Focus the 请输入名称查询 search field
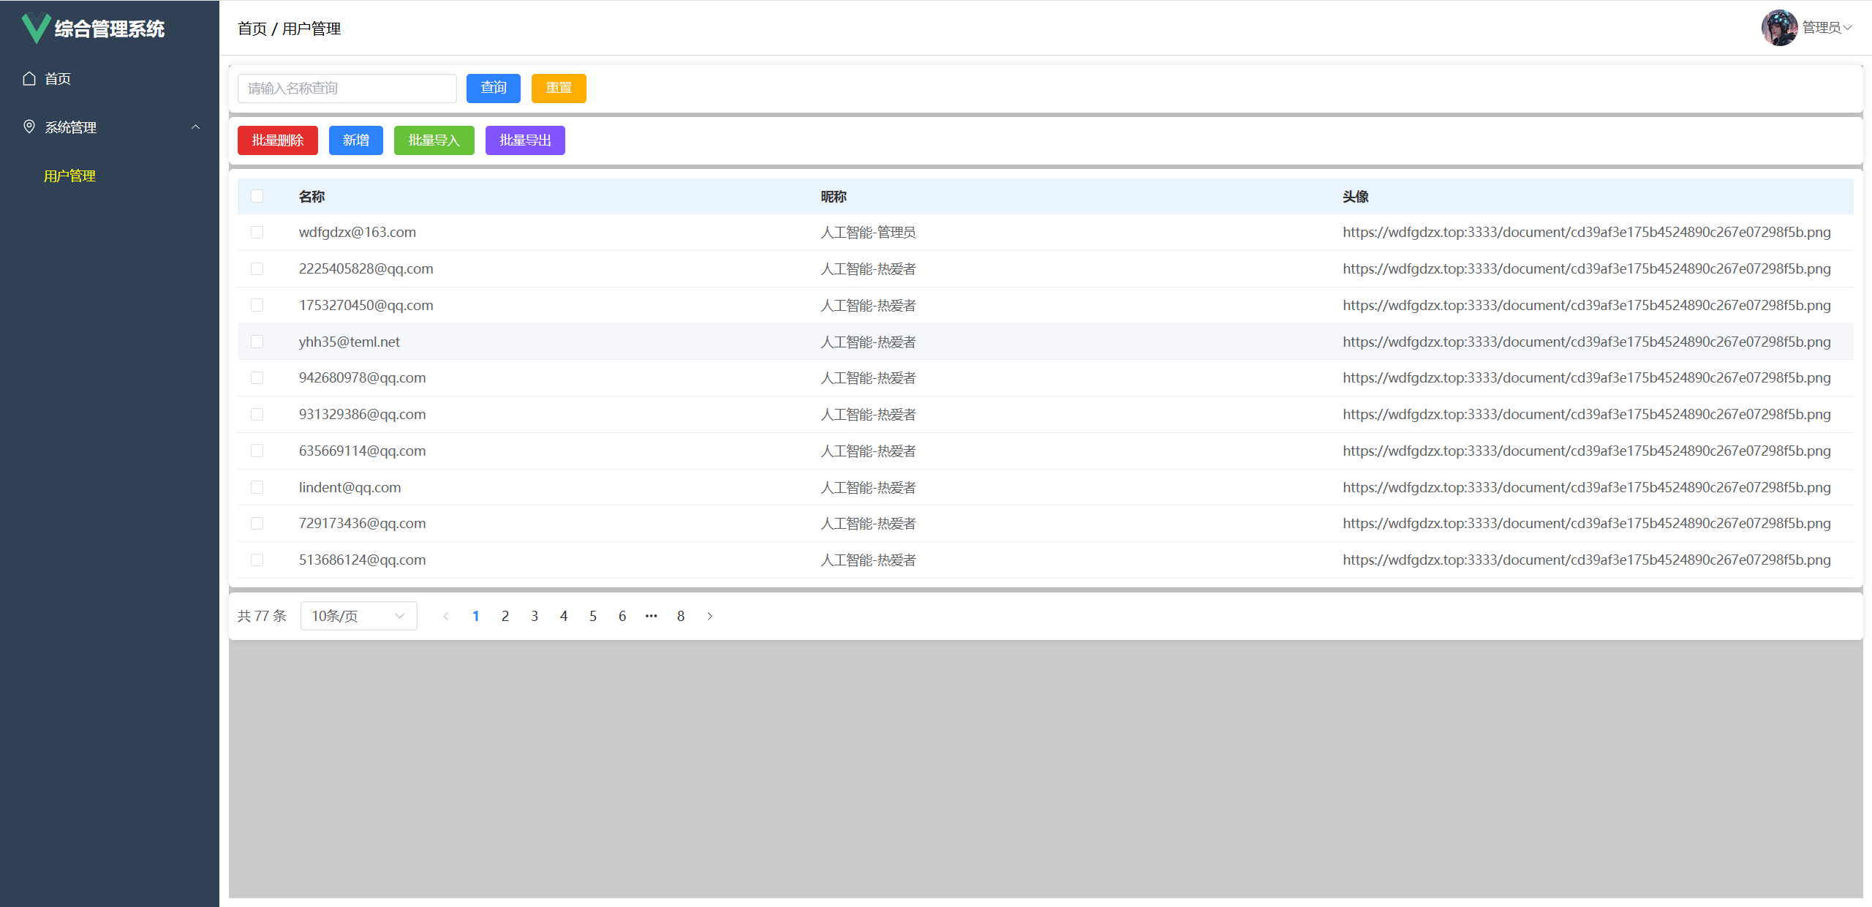This screenshot has width=1872, height=907. coord(347,88)
